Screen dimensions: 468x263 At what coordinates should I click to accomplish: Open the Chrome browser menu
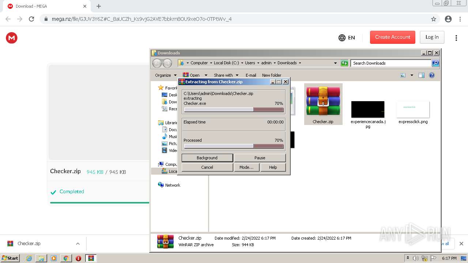[x=460, y=19]
